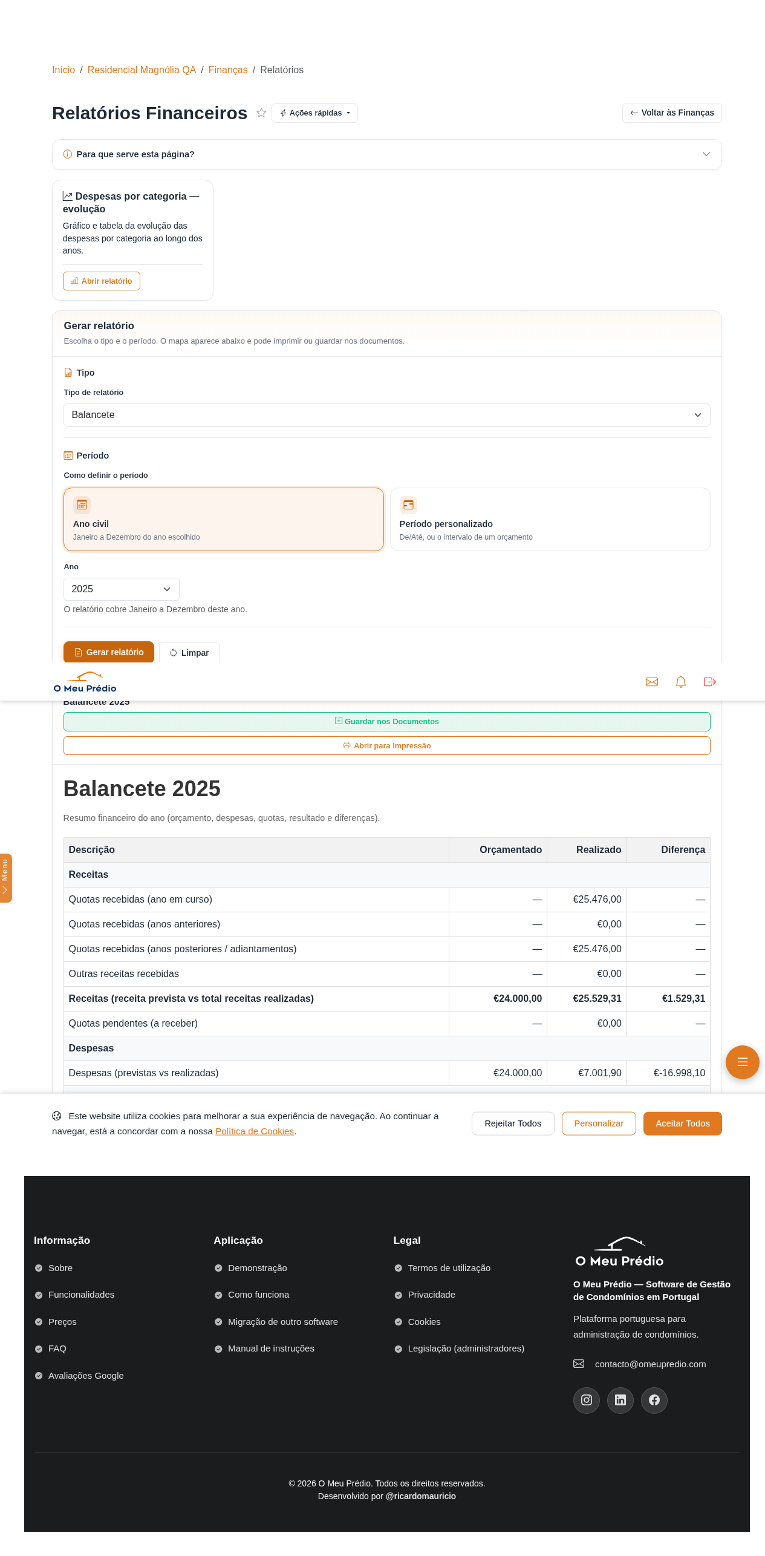Click the €-16.998,10 despesas difference cell

tap(669, 1073)
